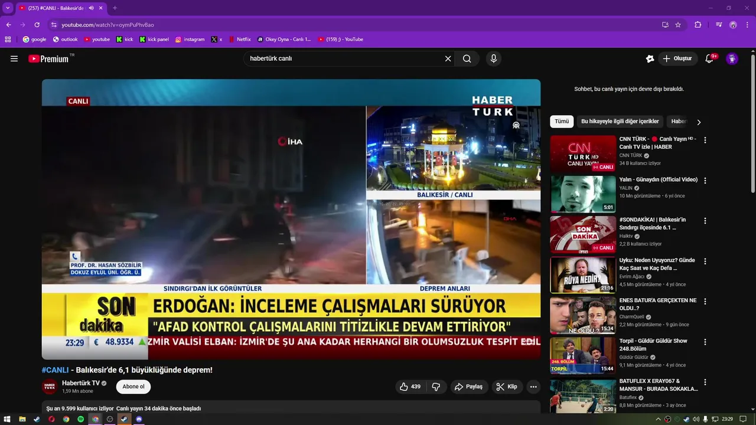Image resolution: width=756 pixels, height=425 pixels.
Task: View site information icon left of URL
Action: point(54,25)
